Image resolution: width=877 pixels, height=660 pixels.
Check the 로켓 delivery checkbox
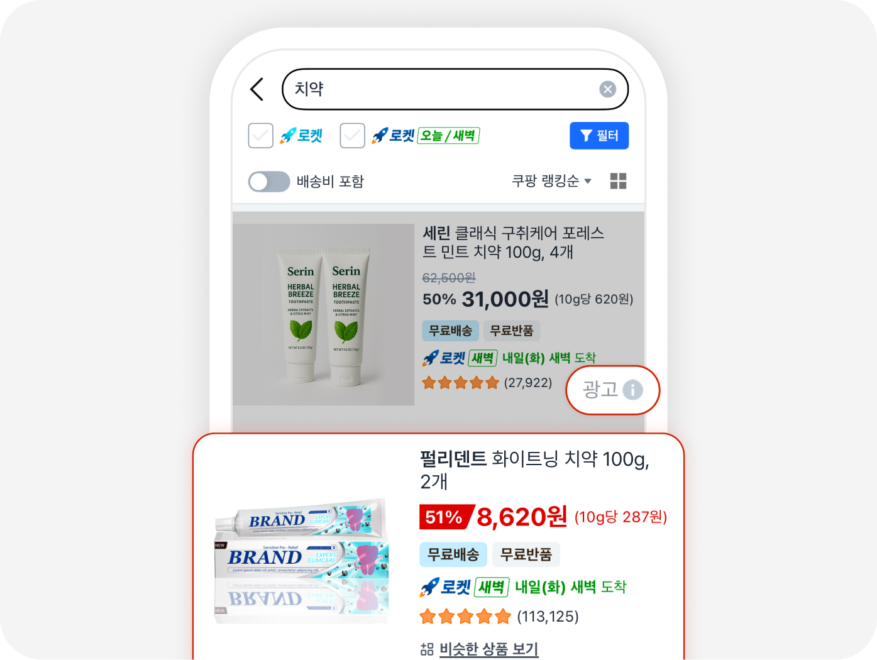[261, 136]
